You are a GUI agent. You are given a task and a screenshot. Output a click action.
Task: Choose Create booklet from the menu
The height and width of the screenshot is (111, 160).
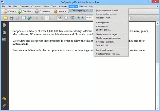tap(103, 22)
